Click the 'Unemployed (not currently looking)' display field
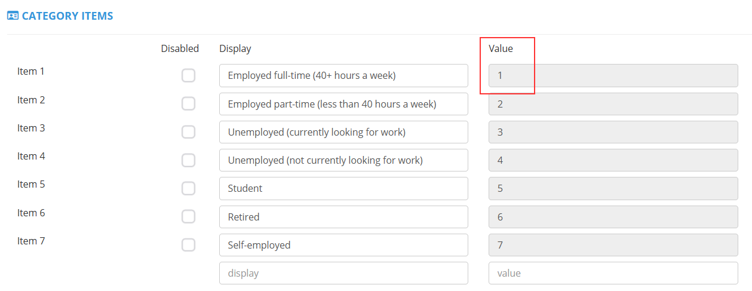 (343, 160)
